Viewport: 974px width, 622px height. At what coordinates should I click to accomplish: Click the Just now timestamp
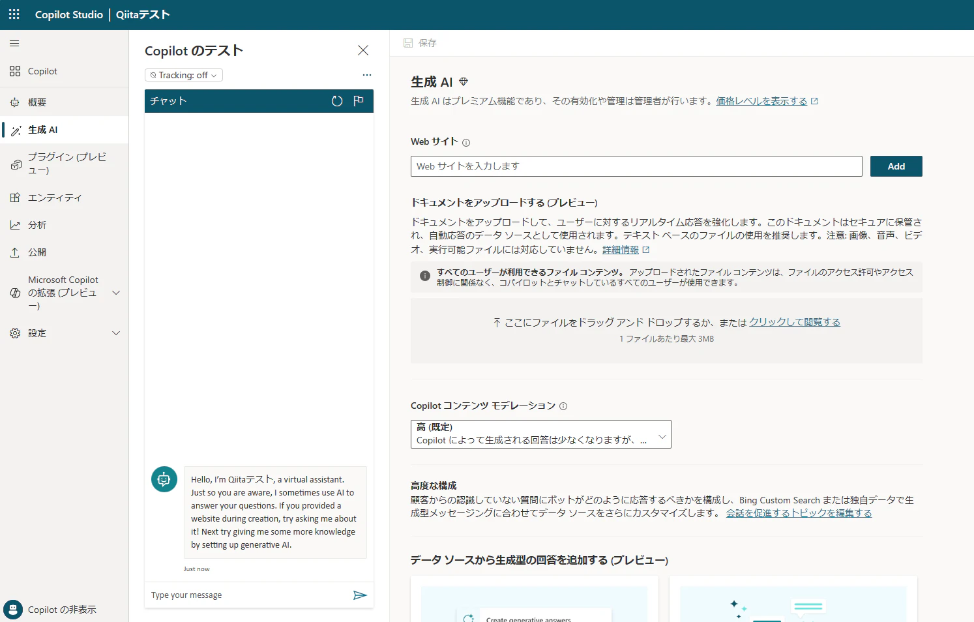[x=196, y=569]
